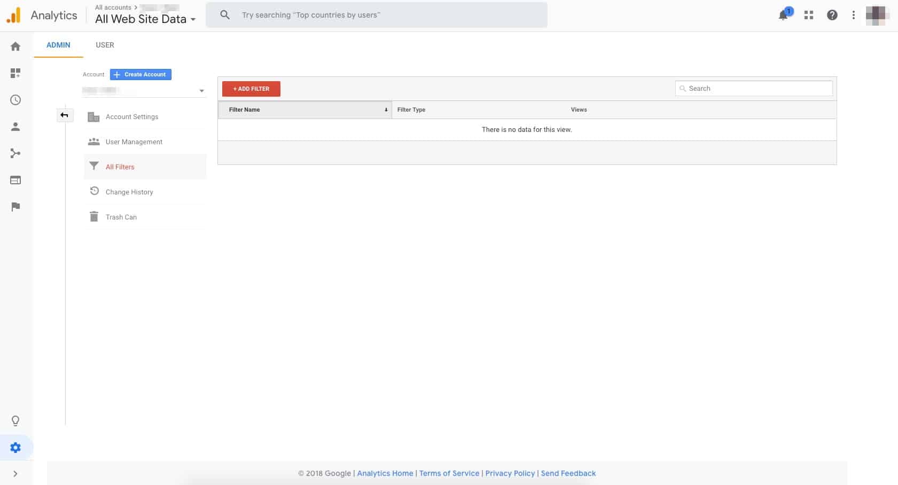The image size is (898, 485).
Task: Collapse the admin navigation panel
Action: (x=65, y=115)
